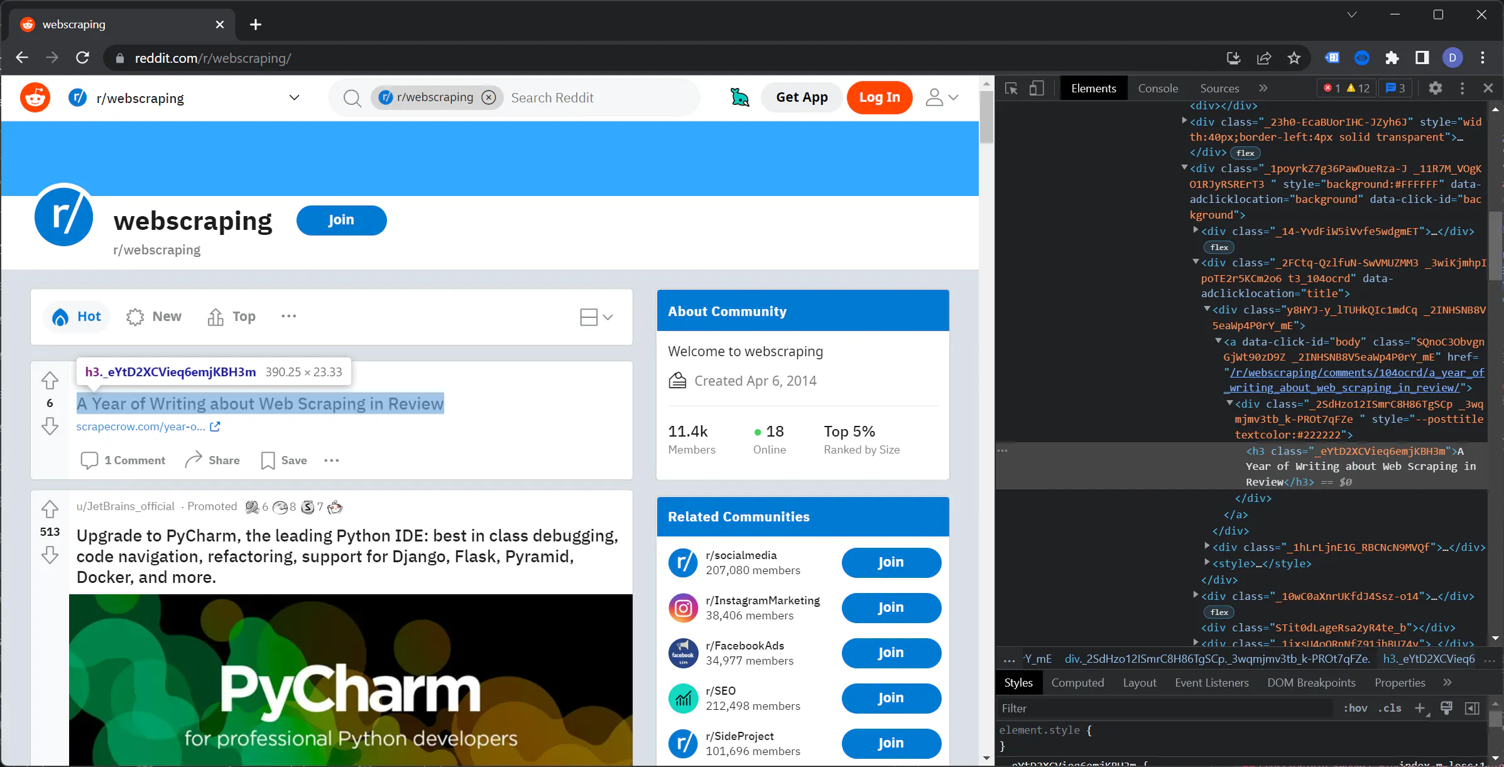The width and height of the screenshot is (1504, 767).
Task: Downvote the Year of Writing post
Action: [50, 427]
